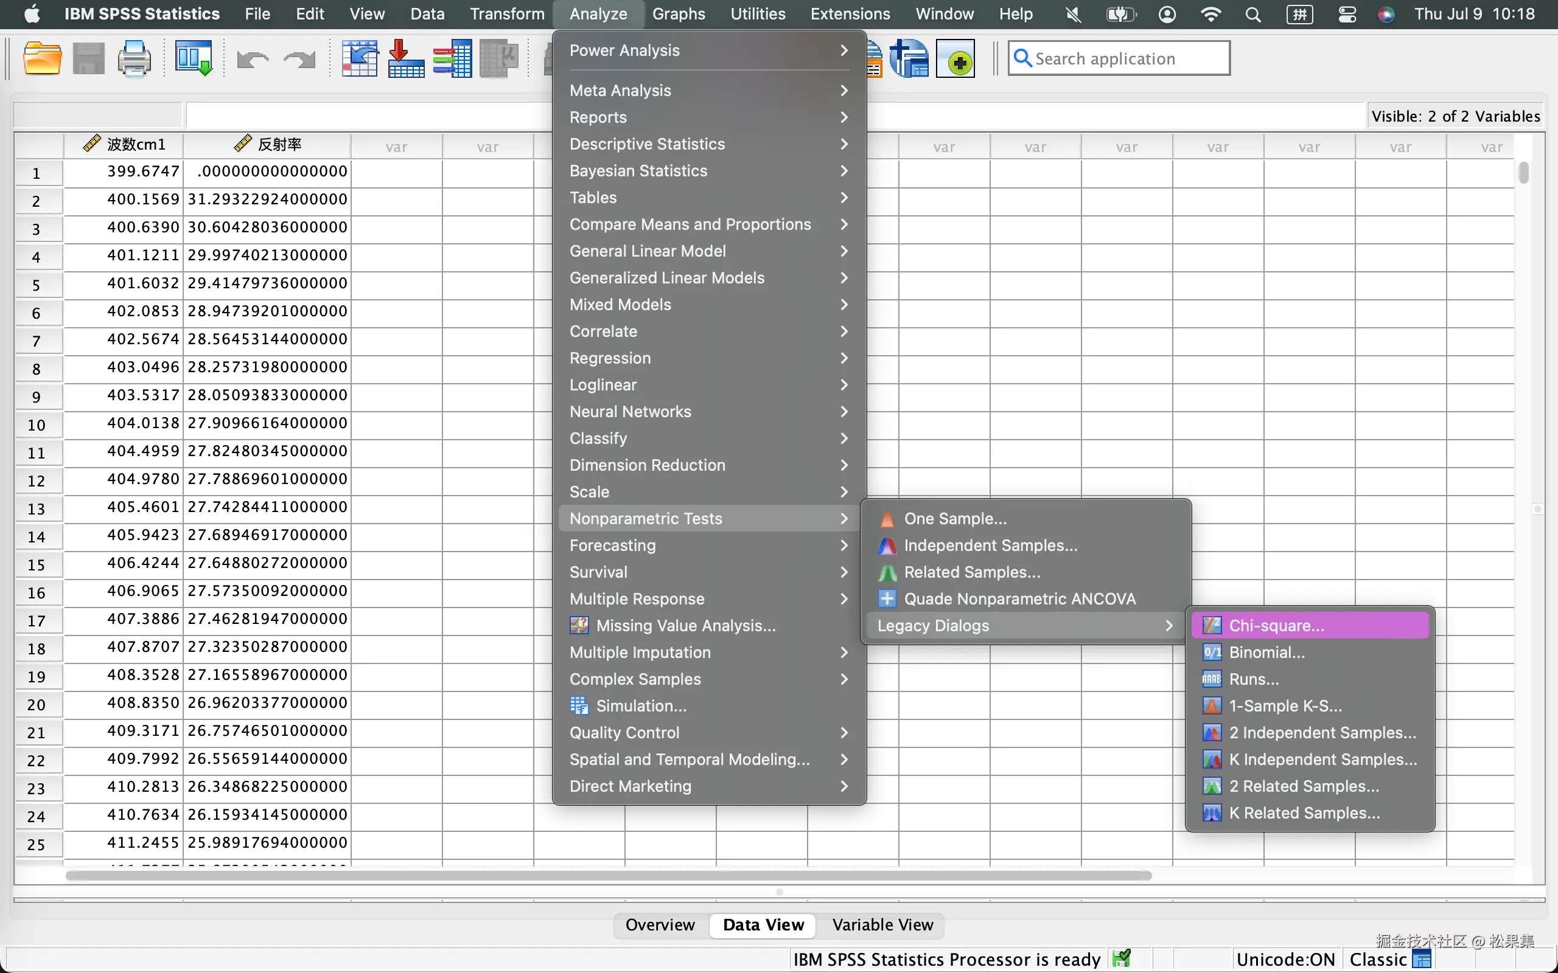
Task: Open the Graphs menu
Action: point(679,14)
